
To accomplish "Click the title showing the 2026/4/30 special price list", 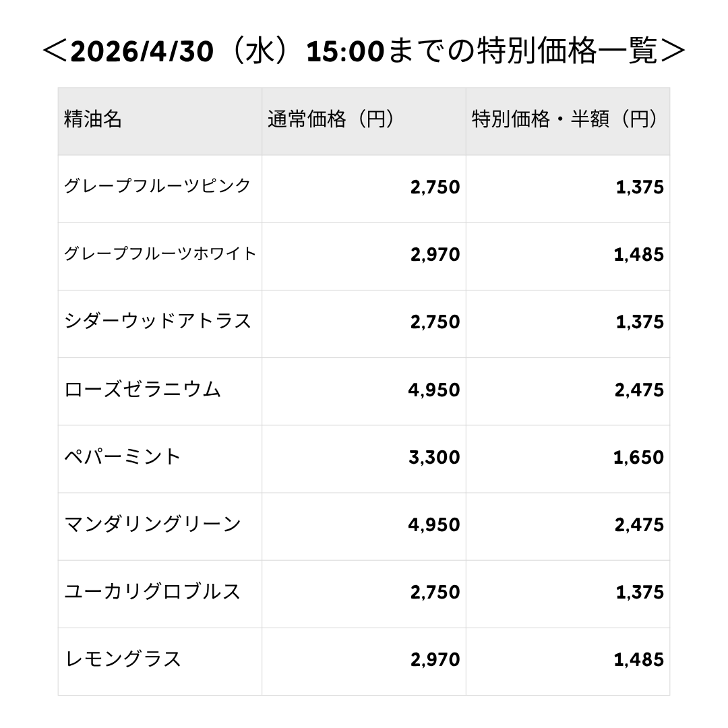I will pos(363,52).
